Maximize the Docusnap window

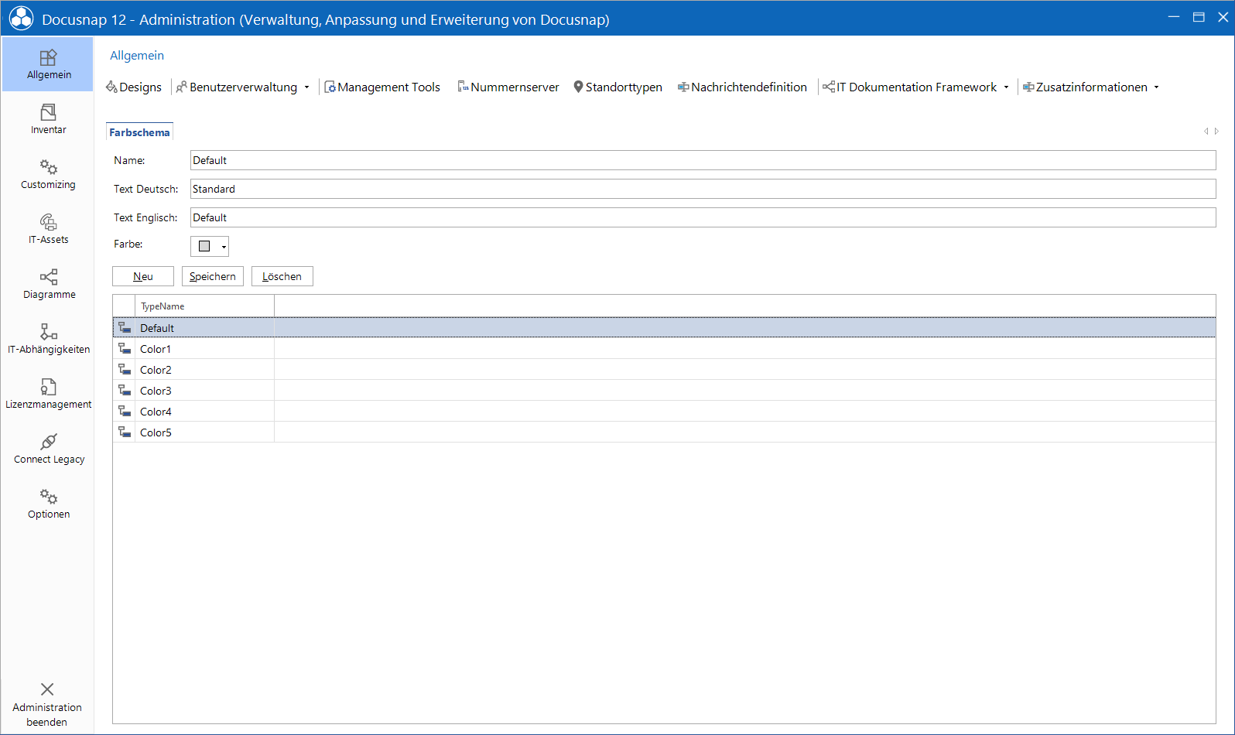tap(1199, 17)
